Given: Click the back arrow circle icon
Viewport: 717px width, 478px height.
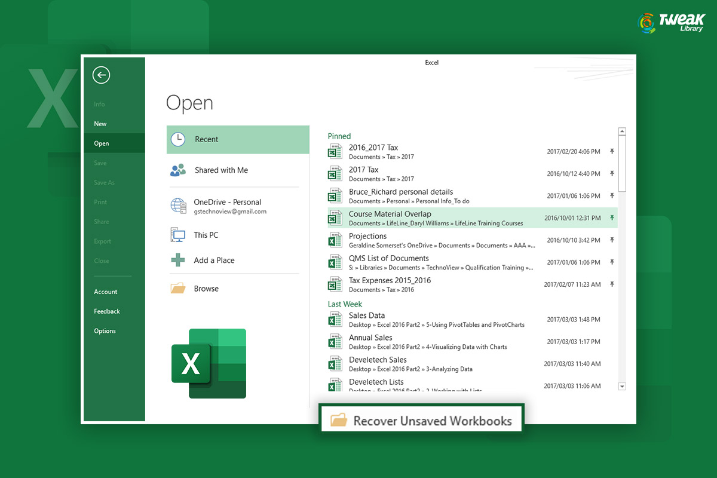Looking at the screenshot, I should (x=102, y=75).
